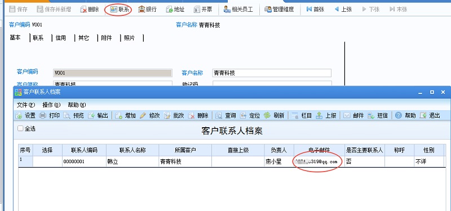Image resolution: width=451 pixels, height=211 pixels.
Task: Click 是否主要联系人 column header
Action: (364, 150)
